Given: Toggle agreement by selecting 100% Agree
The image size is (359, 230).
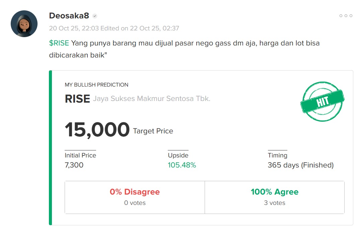Looking at the screenshot, I should [x=275, y=192].
